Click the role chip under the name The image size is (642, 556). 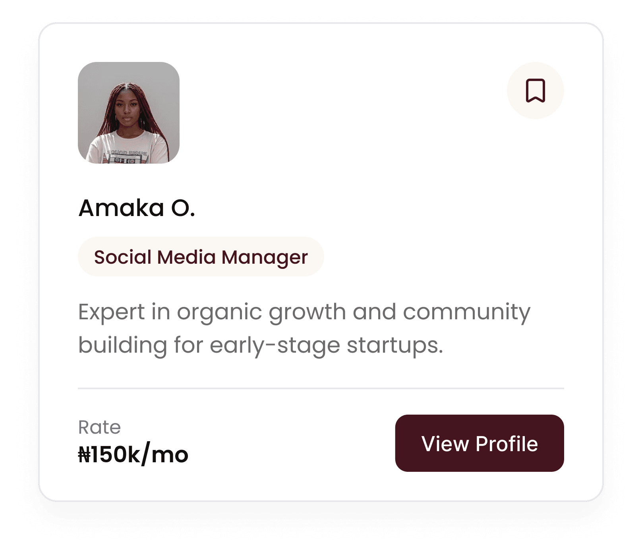tap(201, 257)
